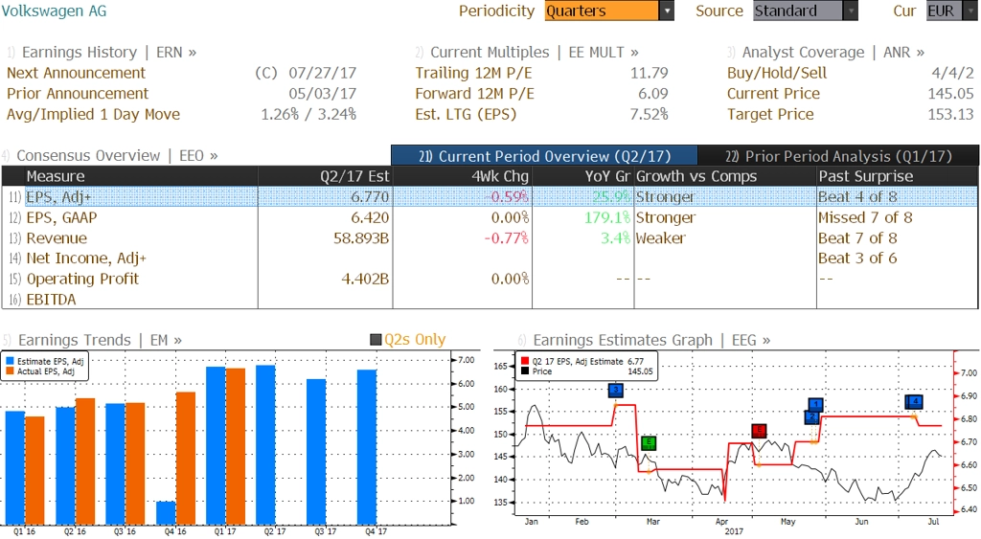The width and height of the screenshot is (981, 539).
Task: Click the Buy/Hold/Sell value 4/4/2
Action: [x=953, y=73]
